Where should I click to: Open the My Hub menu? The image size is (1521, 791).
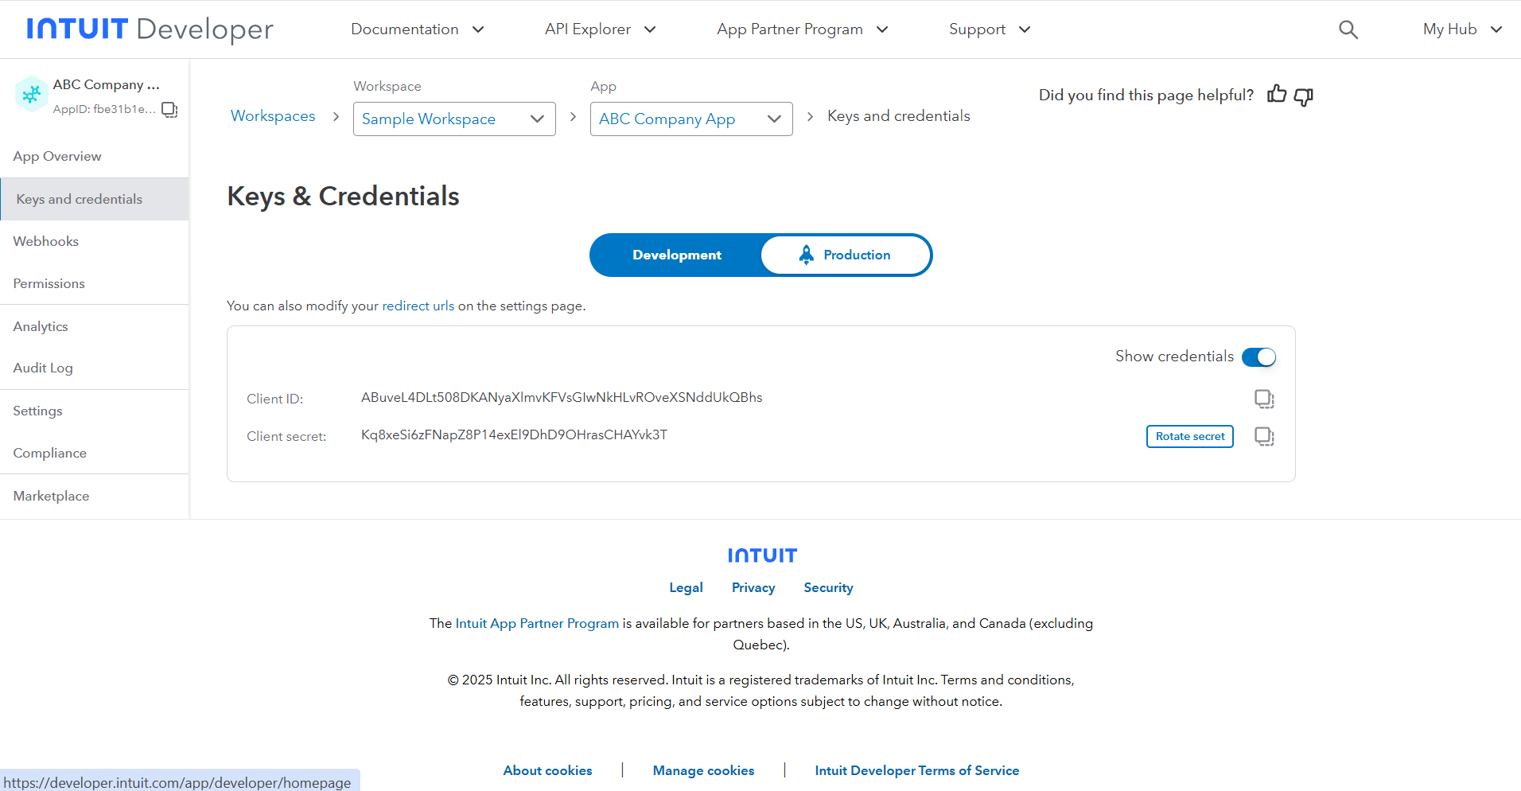pyautogui.click(x=1461, y=29)
